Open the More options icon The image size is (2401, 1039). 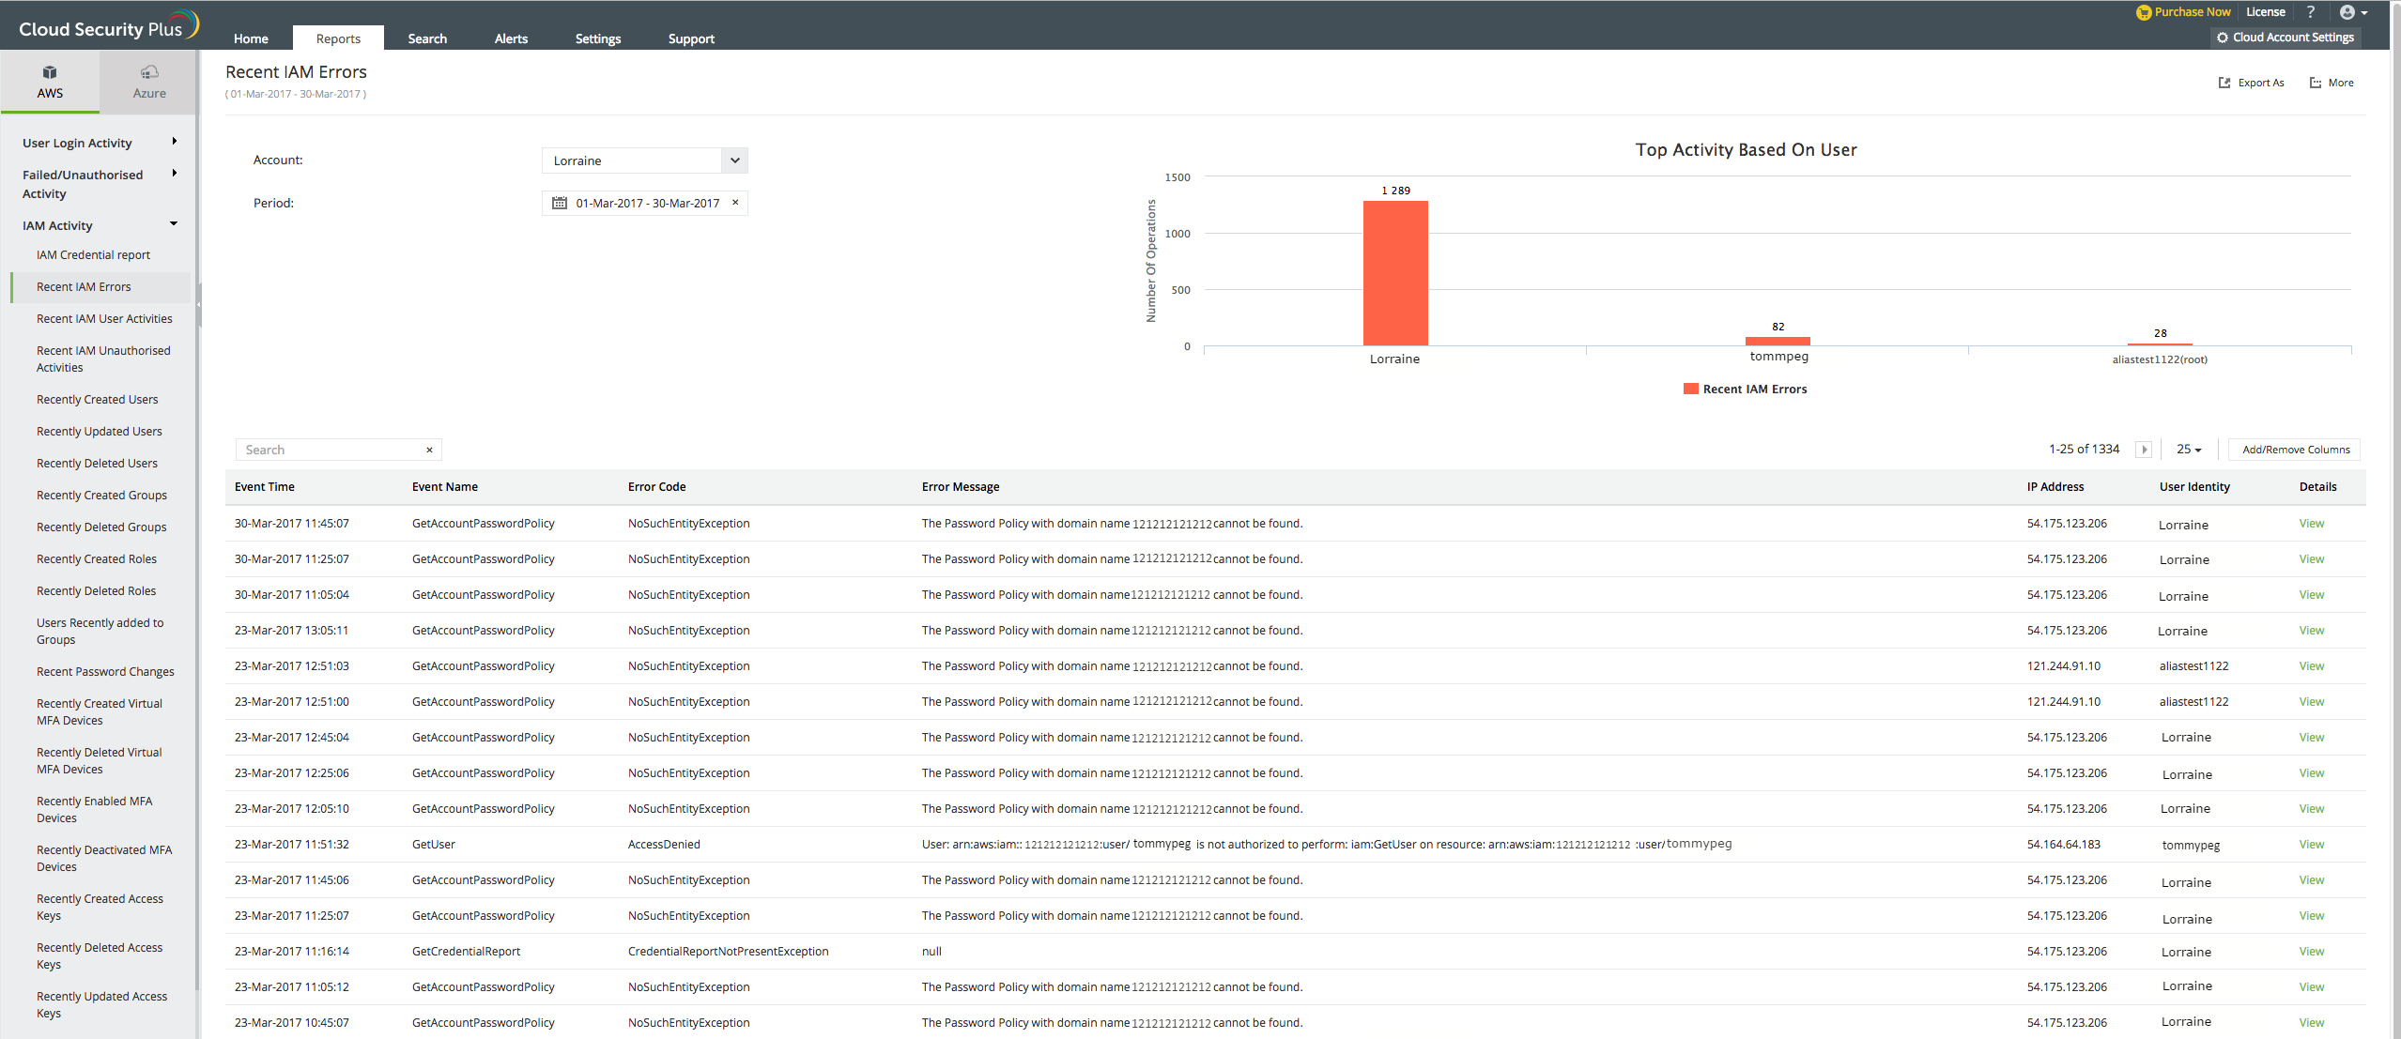click(x=2315, y=83)
